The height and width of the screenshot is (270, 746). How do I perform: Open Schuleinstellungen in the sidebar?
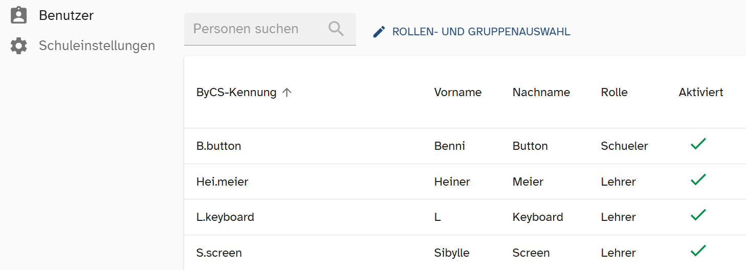97,46
